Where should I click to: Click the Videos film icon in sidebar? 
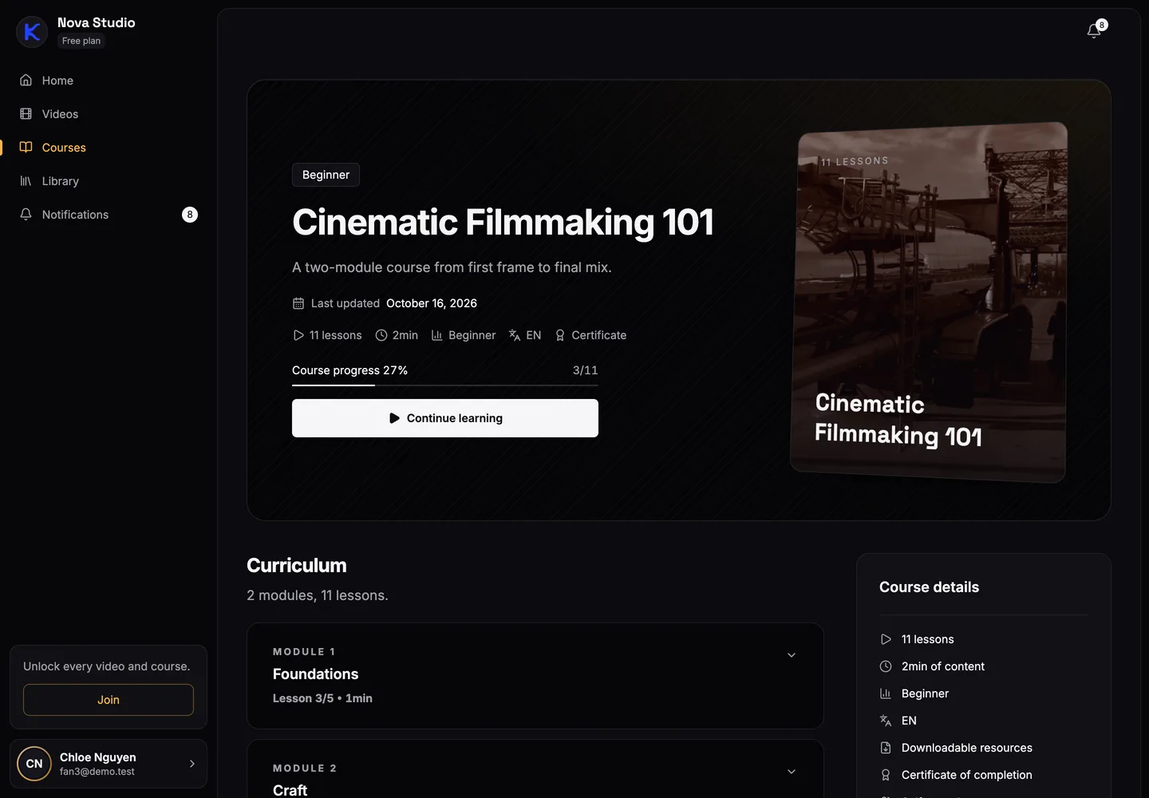pyautogui.click(x=26, y=114)
